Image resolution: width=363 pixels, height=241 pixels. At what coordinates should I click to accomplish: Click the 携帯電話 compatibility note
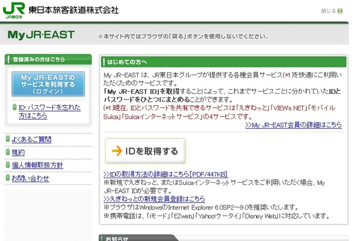[x=217, y=216]
